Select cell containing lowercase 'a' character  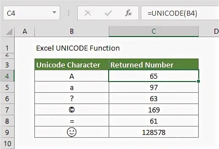tap(72, 87)
